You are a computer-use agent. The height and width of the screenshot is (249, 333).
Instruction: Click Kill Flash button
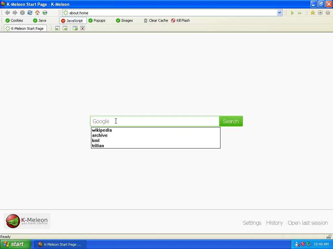coord(180,20)
